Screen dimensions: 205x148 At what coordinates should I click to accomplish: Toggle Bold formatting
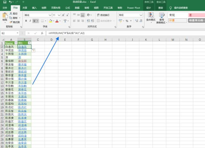click(x=26, y=21)
